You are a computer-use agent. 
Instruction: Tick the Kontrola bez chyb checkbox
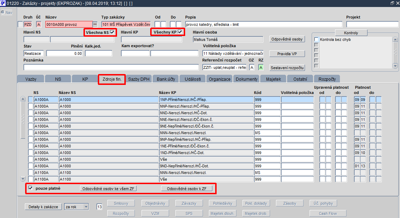point(317,39)
